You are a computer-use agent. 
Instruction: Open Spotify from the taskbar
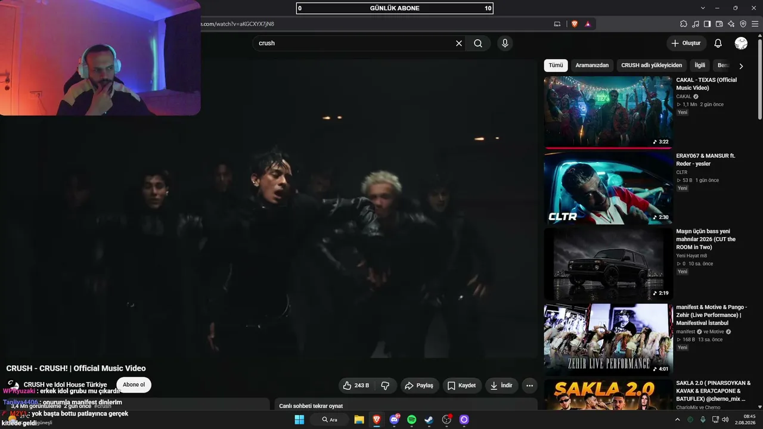[x=411, y=419]
